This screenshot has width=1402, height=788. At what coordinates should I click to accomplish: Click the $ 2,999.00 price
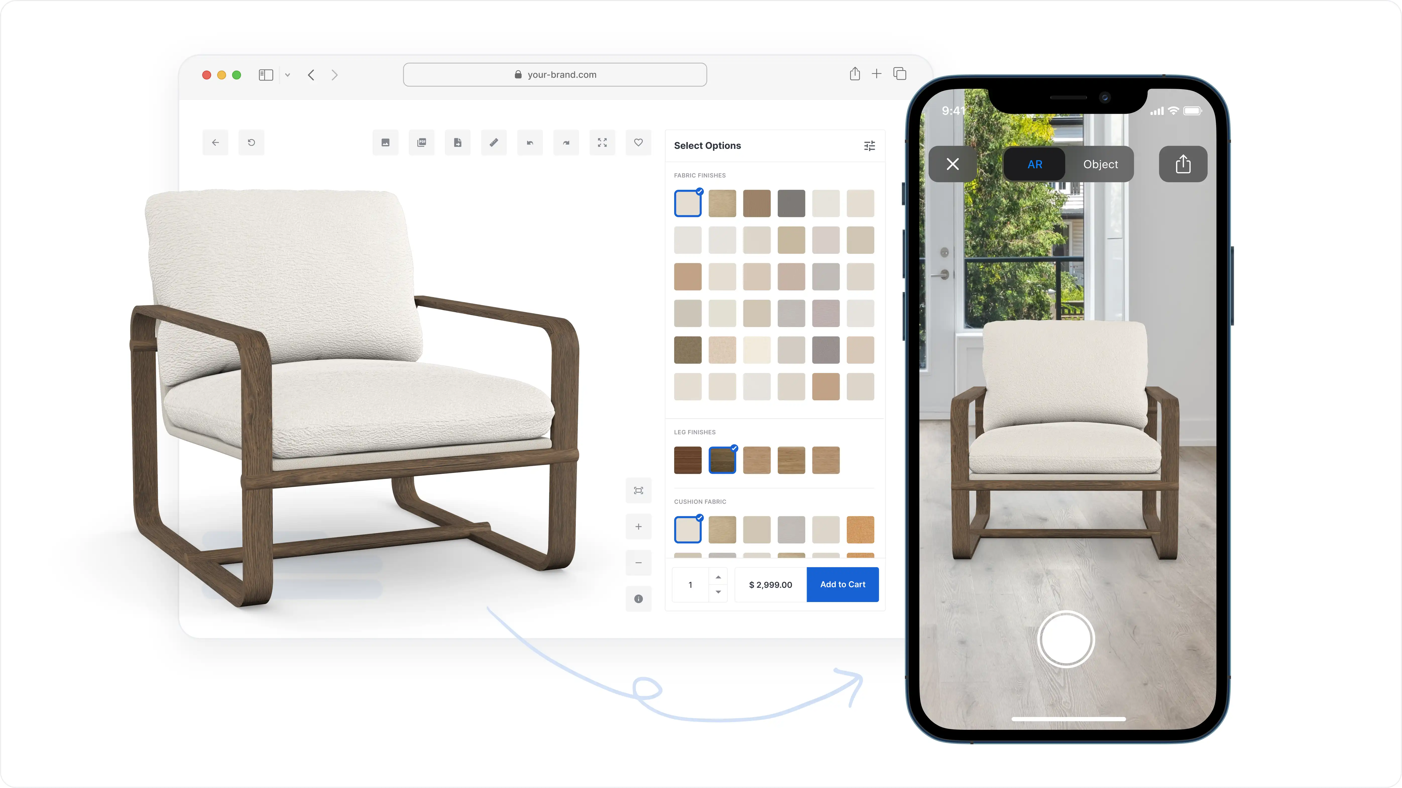pos(771,585)
